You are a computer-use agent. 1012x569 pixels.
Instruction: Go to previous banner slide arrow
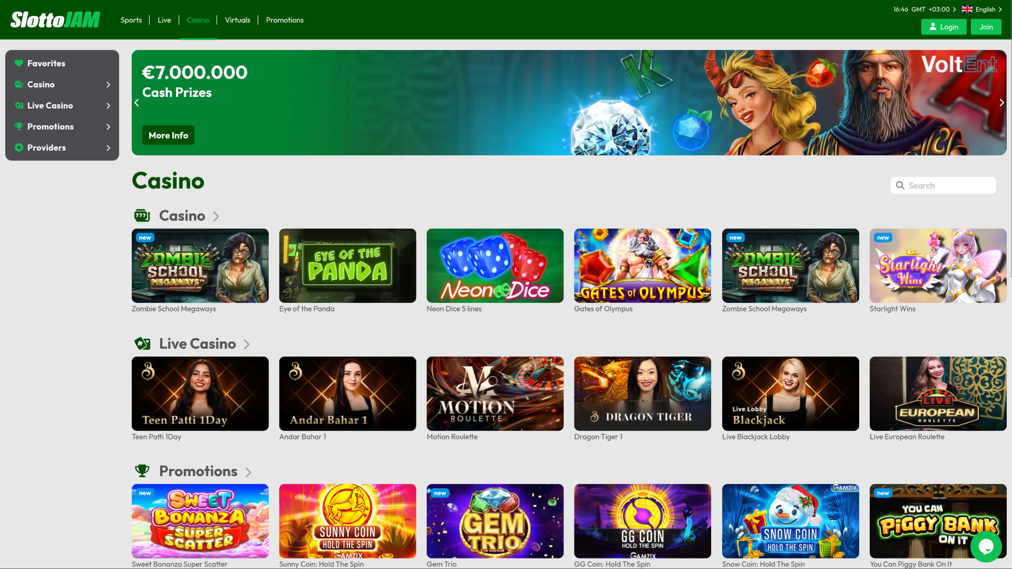click(137, 103)
